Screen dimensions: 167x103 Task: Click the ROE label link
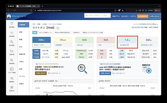coord(100,45)
